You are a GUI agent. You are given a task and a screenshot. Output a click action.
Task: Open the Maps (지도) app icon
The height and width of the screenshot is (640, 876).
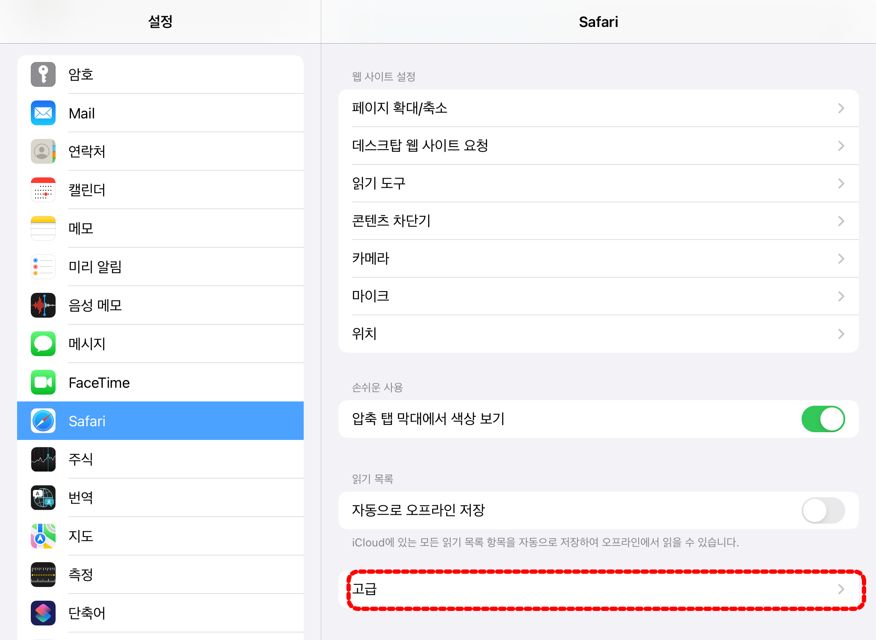(x=43, y=536)
